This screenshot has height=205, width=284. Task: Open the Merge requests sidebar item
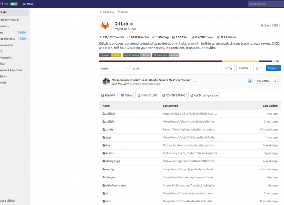click(7, 39)
